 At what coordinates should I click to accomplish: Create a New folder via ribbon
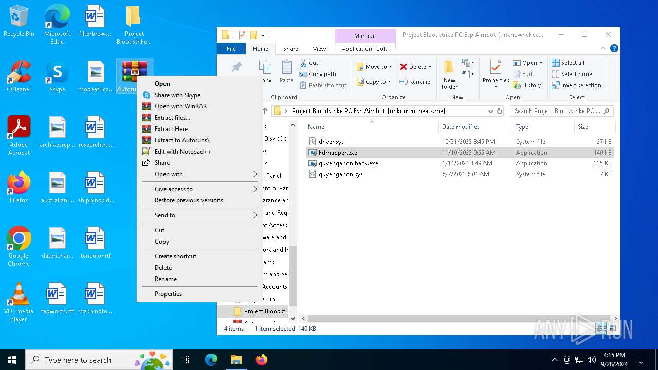[x=449, y=75]
